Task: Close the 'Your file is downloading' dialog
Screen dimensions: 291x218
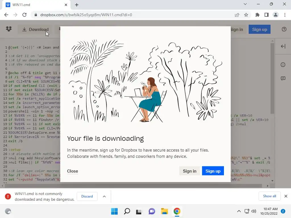Action: 72,171
